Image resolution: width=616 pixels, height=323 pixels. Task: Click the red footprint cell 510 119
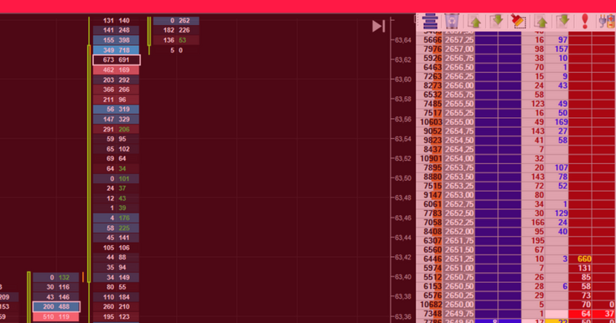coord(56,316)
